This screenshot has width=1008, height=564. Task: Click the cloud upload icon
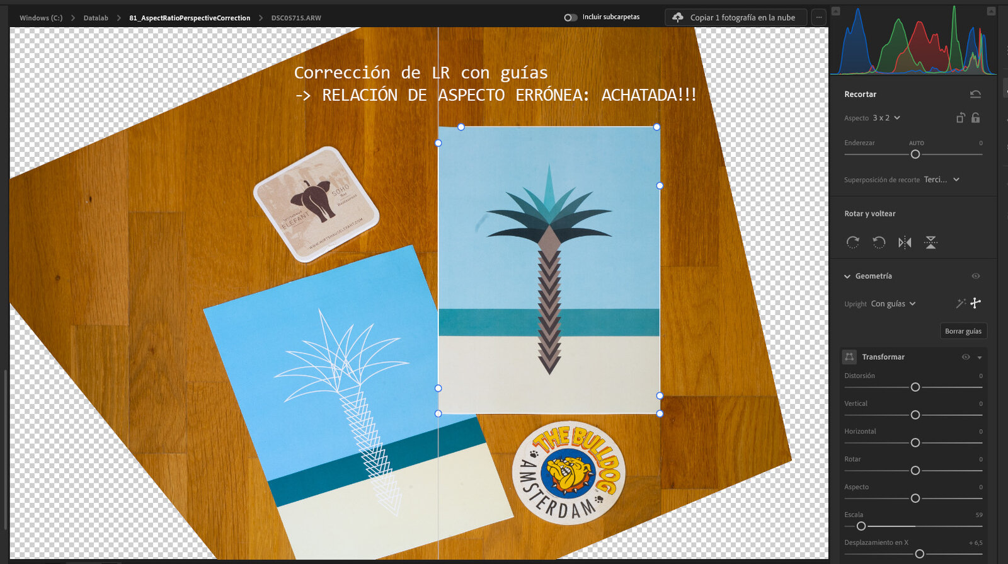click(x=678, y=18)
